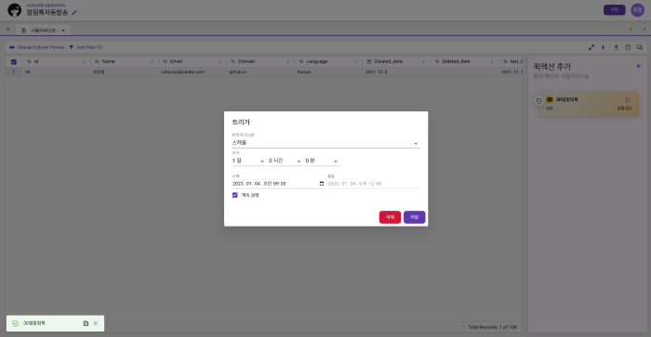This screenshot has width=651, height=337.
Task: Open the Language column options menu
Action: 356,62
